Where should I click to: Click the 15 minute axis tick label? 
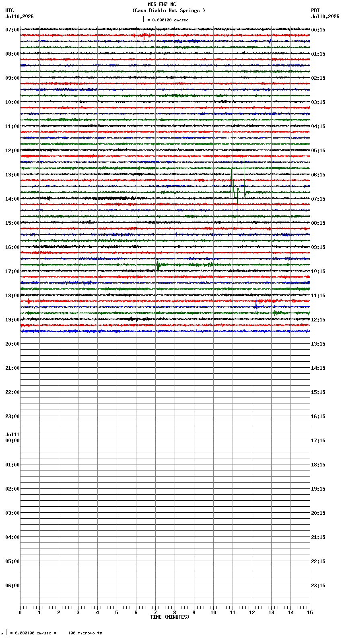coord(310,613)
